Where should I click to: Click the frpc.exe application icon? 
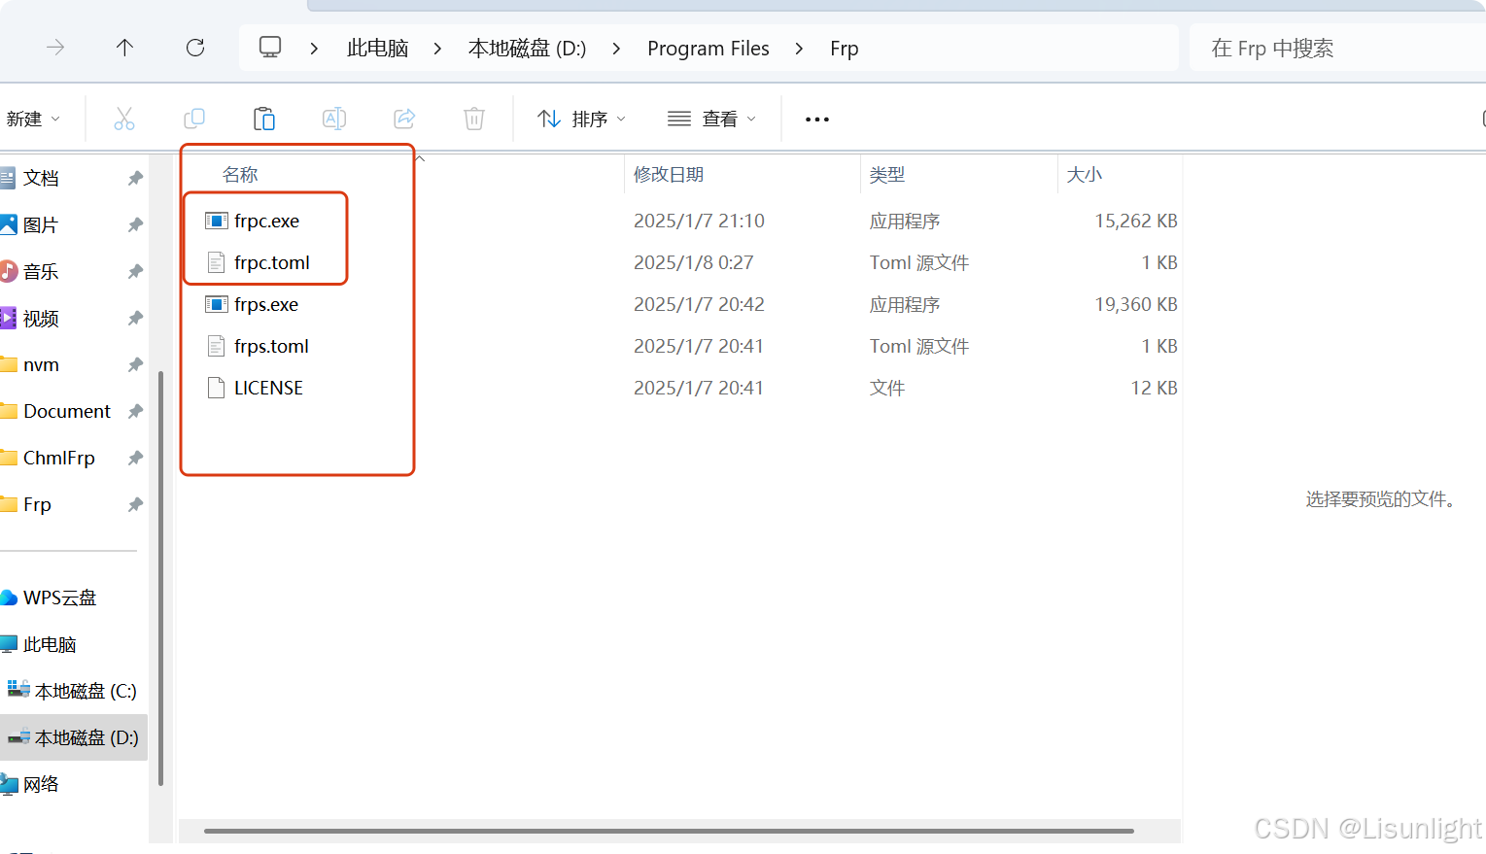tap(217, 221)
